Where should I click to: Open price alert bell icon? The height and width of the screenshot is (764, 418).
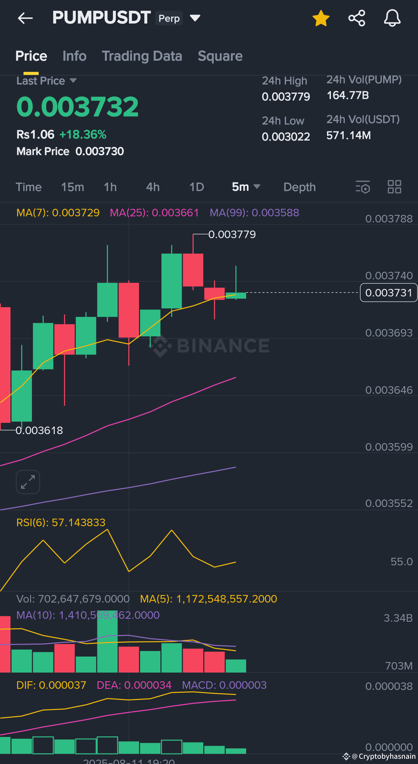392,18
